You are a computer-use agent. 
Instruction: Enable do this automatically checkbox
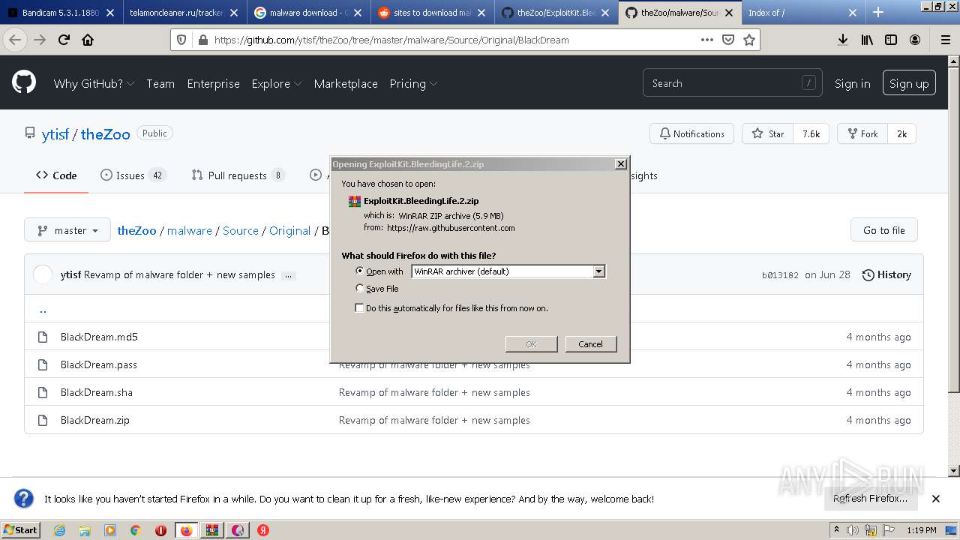pyautogui.click(x=360, y=308)
